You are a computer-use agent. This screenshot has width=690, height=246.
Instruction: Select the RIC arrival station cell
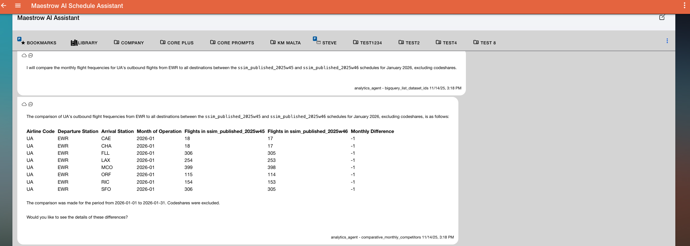pos(105,182)
